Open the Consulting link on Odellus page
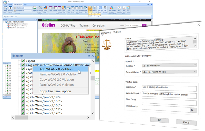This screenshot has height=131, width=205. point(99,26)
